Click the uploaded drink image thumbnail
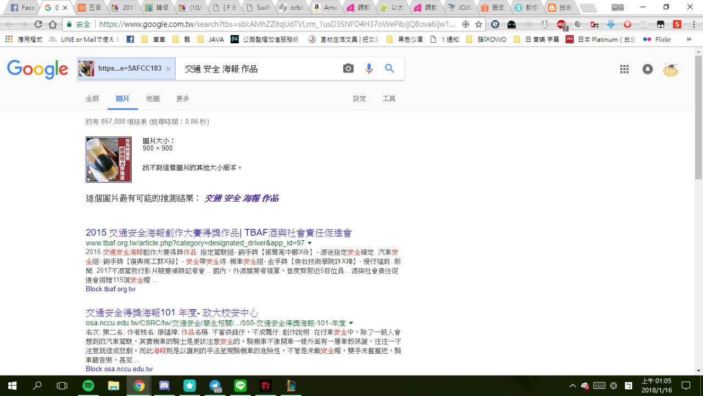 109,159
